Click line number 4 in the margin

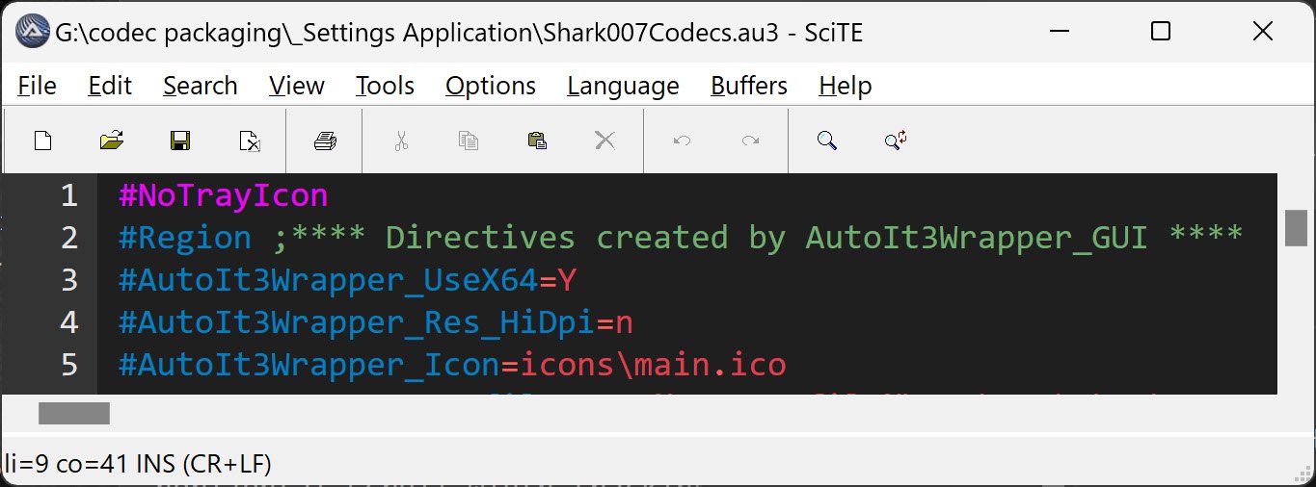[x=68, y=322]
